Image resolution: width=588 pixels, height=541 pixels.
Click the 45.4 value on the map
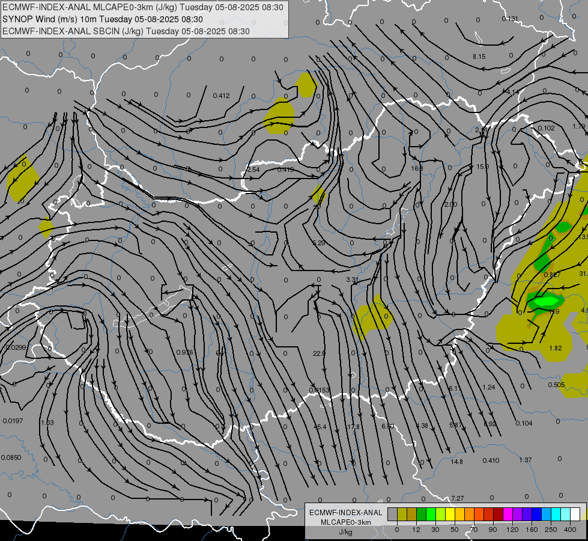click(320, 427)
